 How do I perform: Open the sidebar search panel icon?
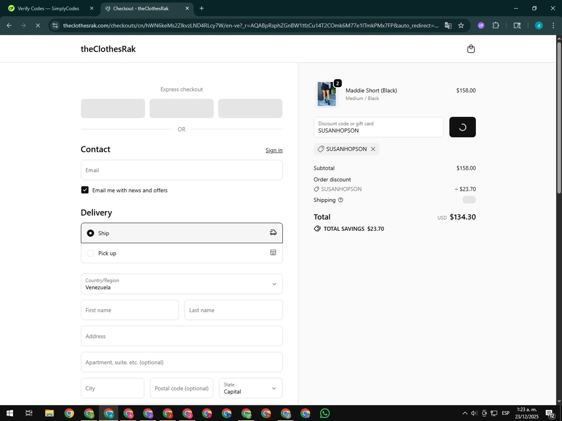click(x=517, y=25)
